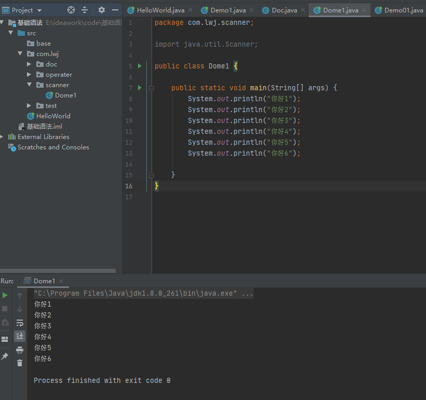Close the Demo1.java tab

coord(252,10)
